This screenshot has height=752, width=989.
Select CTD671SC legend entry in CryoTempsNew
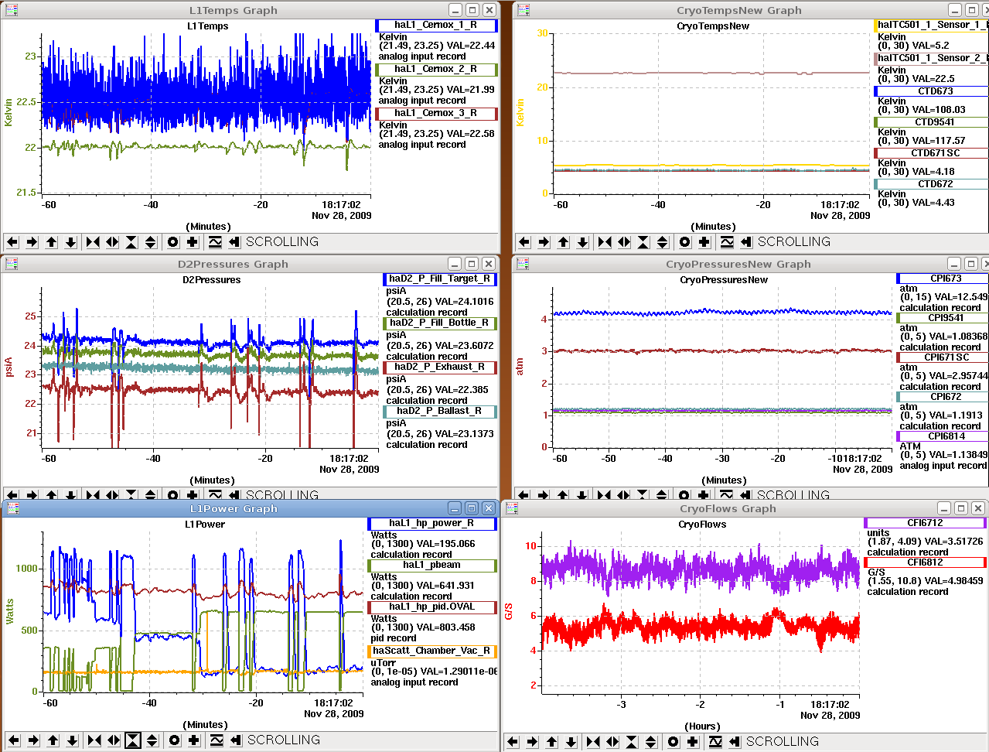(x=931, y=153)
